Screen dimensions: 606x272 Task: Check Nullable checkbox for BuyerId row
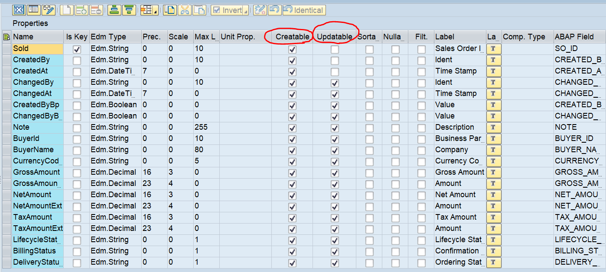(x=395, y=139)
